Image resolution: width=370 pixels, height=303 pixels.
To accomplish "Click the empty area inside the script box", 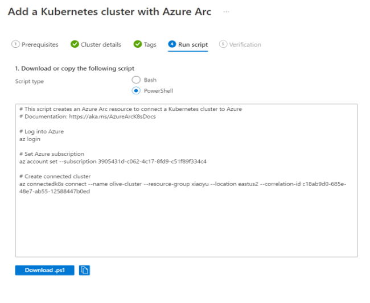I will point(186,227).
